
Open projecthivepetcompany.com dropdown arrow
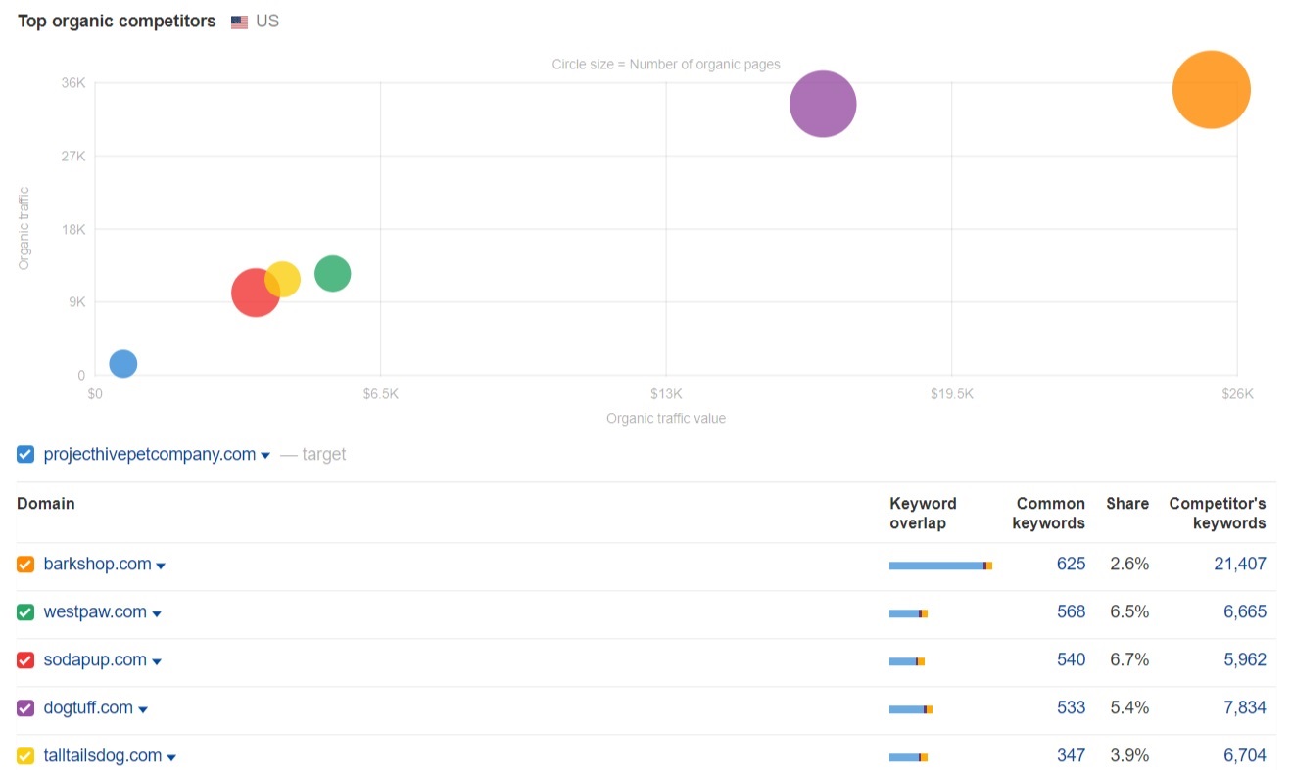pos(265,455)
